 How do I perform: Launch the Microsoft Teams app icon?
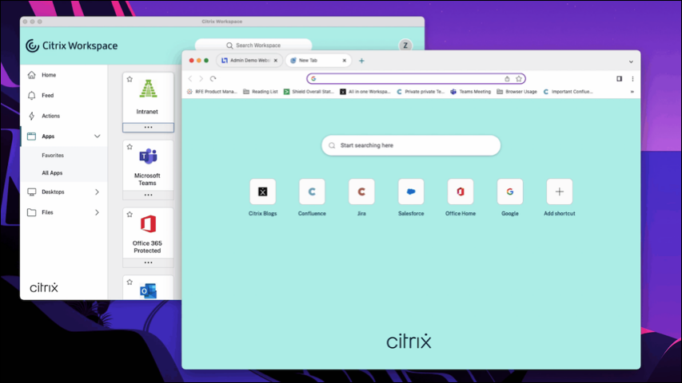pyautogui.click(x=149, y=156)
